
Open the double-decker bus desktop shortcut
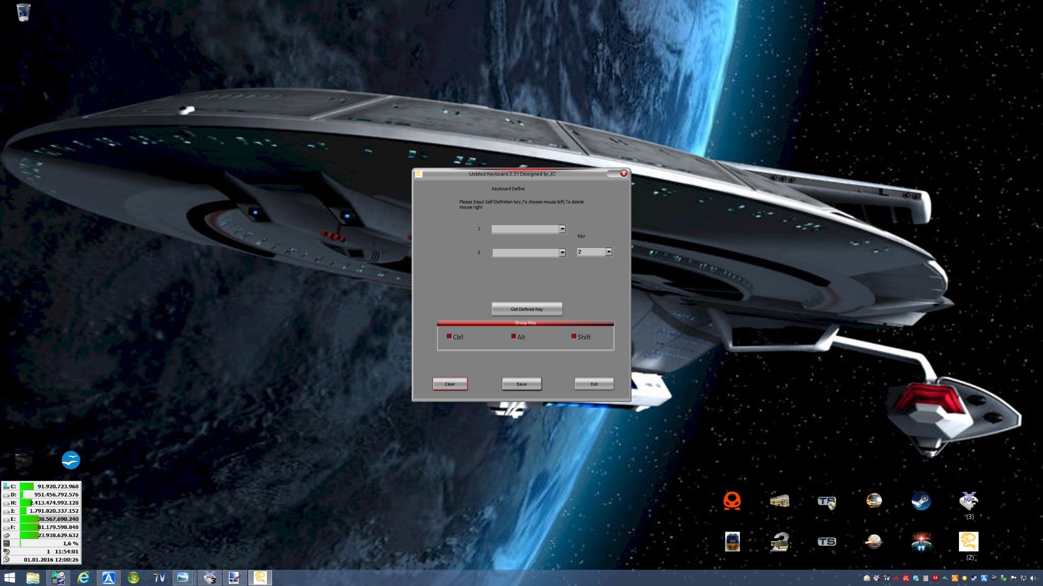coord(779,501)
